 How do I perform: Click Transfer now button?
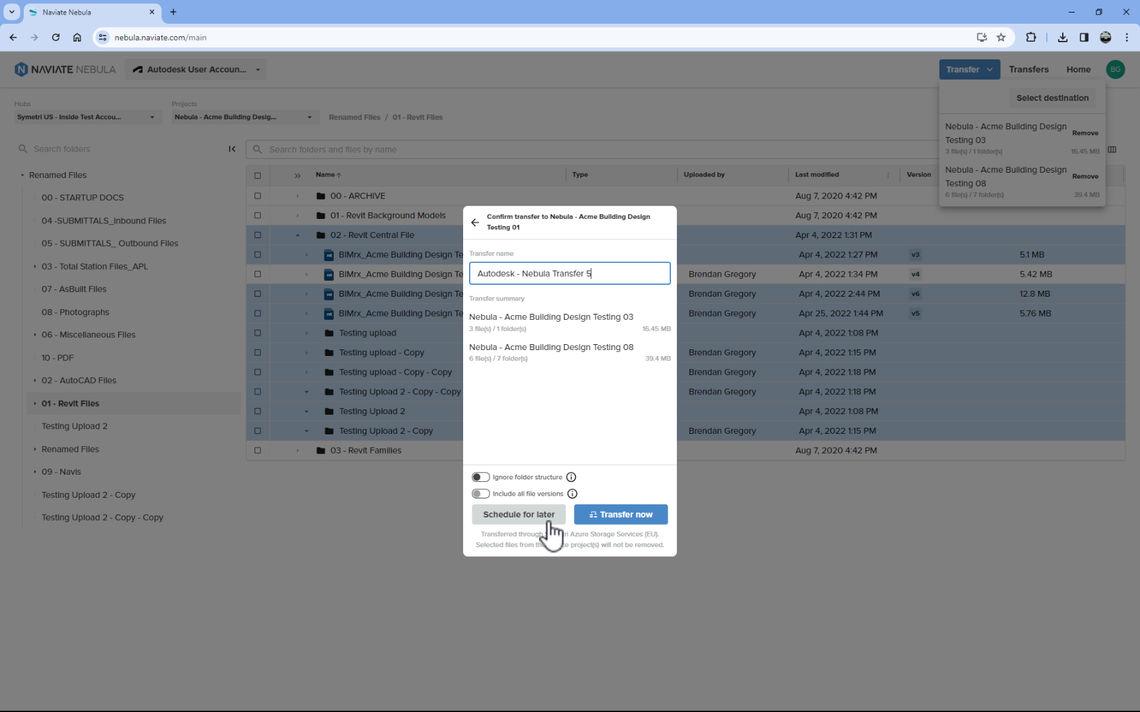point(620,514)
